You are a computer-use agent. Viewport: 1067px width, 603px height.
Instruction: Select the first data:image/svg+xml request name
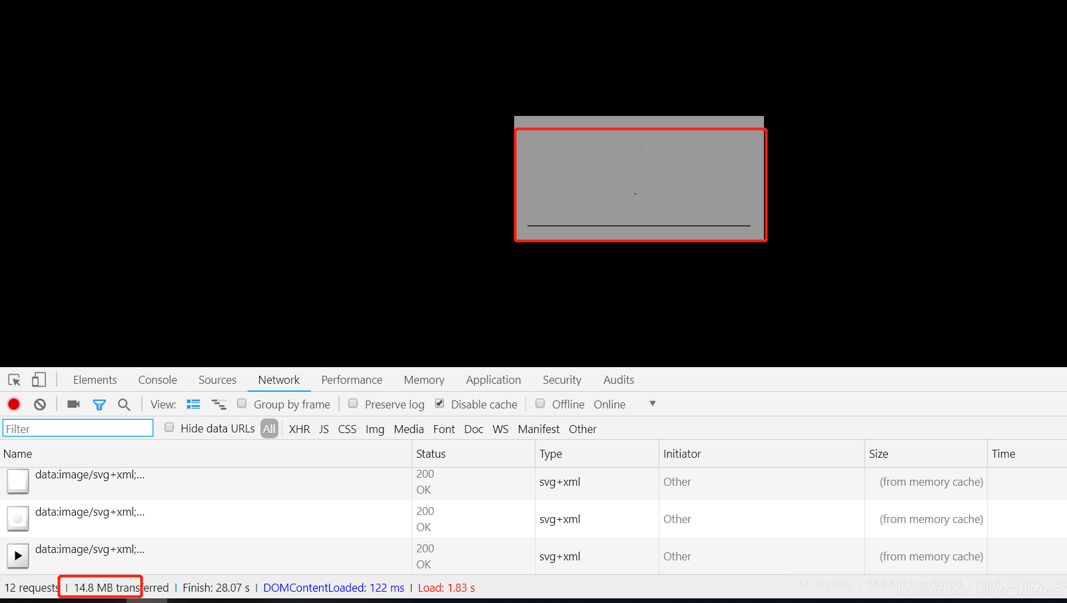[x=90, y=475]
